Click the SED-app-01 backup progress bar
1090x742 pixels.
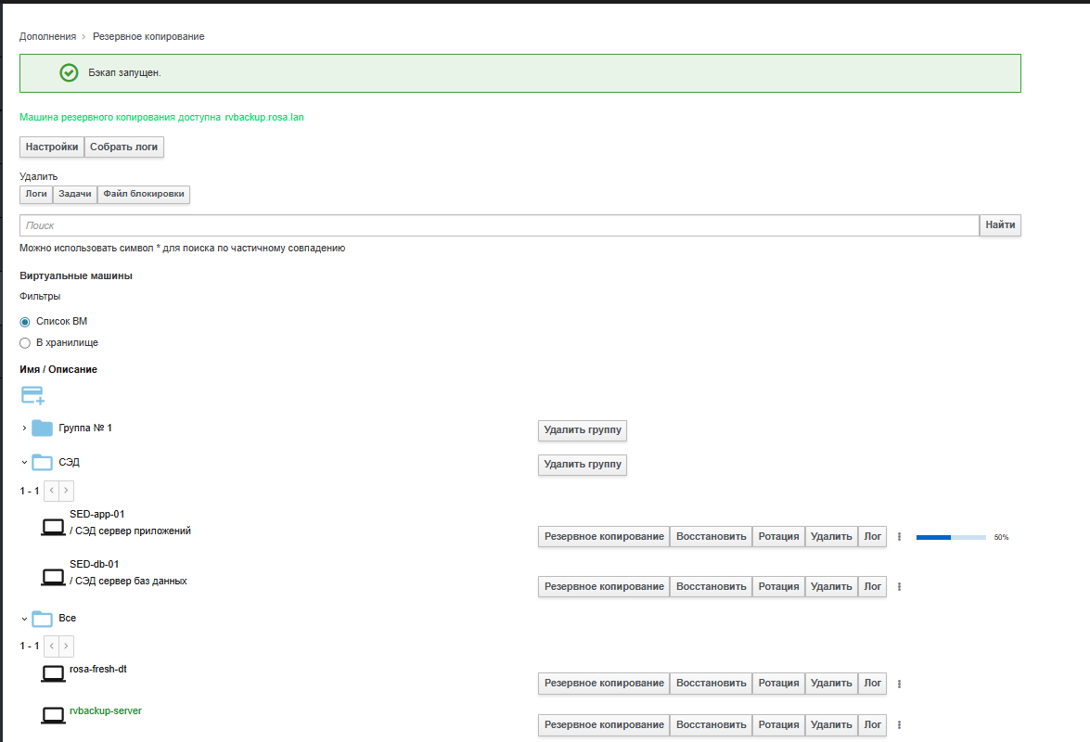point(951,537)
